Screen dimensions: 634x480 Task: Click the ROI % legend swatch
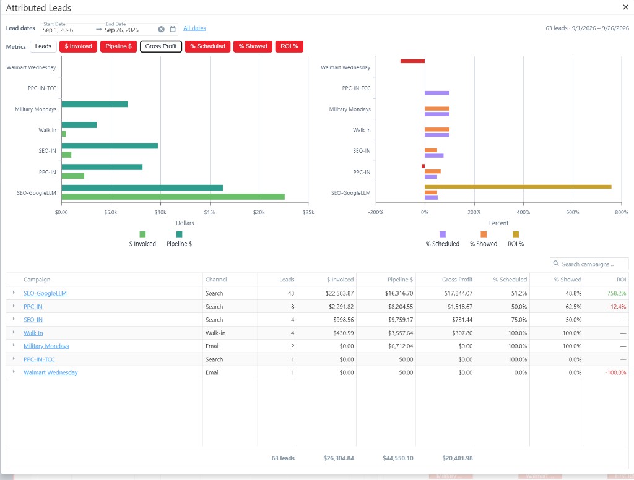coord(516,234)
